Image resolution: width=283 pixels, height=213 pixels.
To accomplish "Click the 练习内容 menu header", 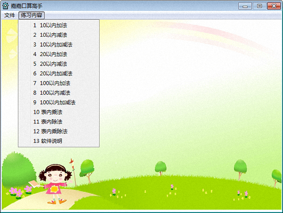I will click(32, 15).
